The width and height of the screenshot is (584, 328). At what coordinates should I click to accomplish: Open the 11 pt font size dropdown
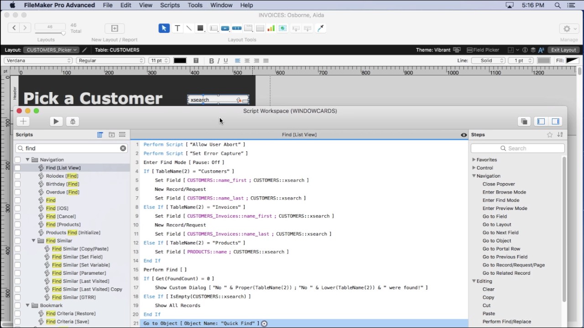[x=159, y=61]
